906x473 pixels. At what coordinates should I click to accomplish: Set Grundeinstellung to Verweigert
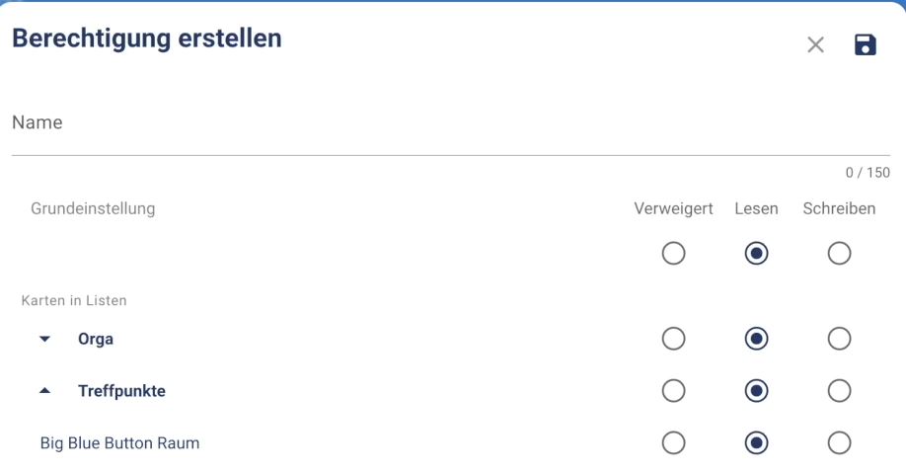click(x=673, y=254)
